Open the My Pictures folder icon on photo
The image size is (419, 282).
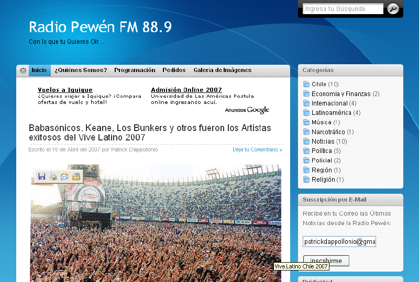pos(76,177)
